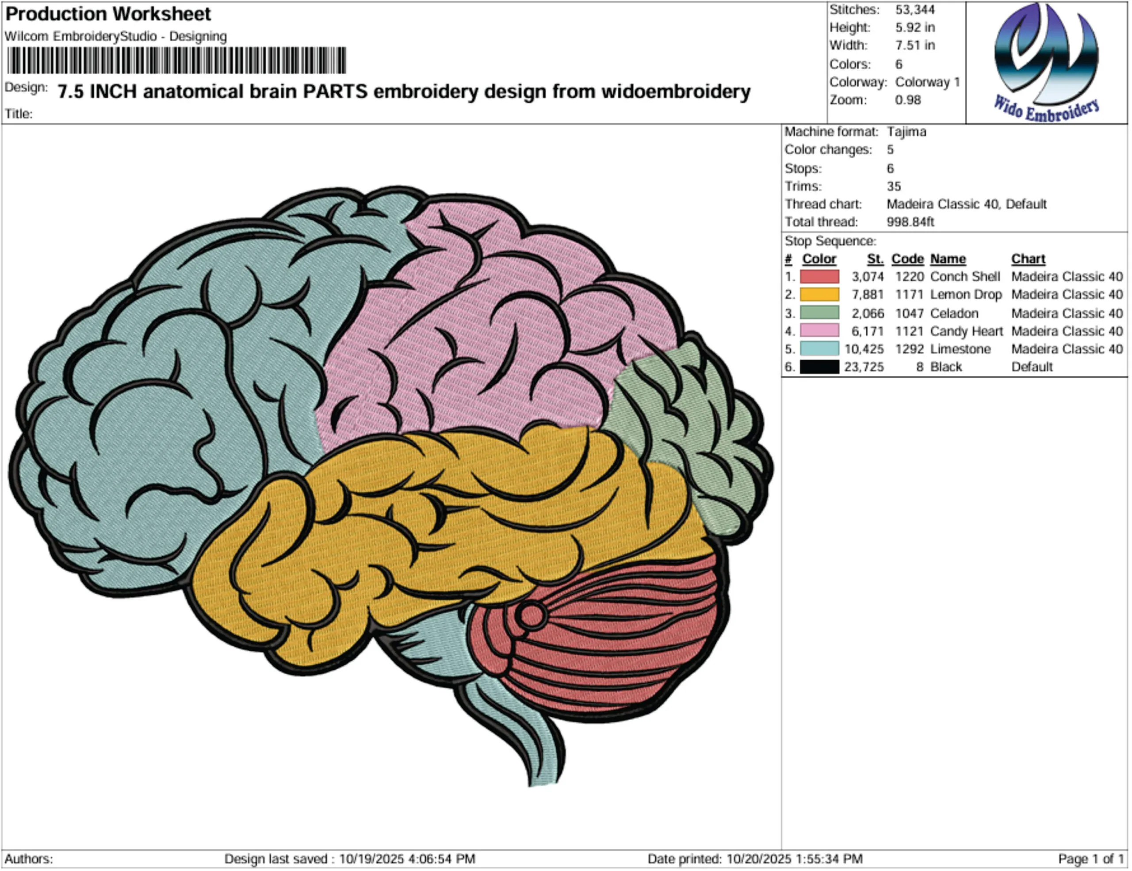Screen dimensions: 1132x871
Task: Click the machine format 'Tajima'
Action: click(906, 132)
